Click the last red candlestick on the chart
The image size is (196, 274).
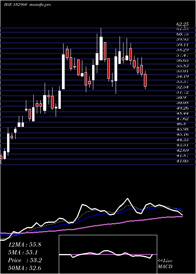point(145,80)
